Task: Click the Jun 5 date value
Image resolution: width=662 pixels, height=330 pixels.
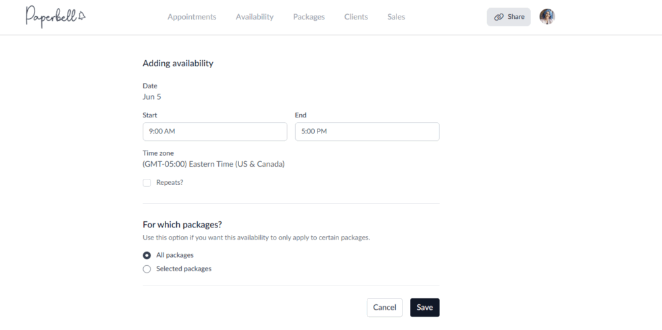Action: pos(152,97)
